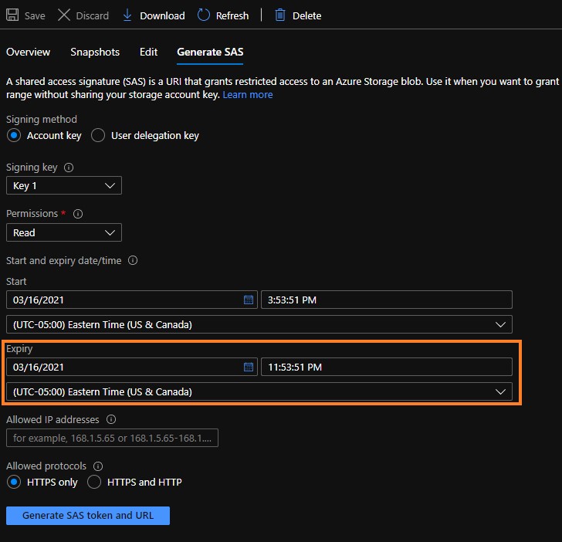Click the Start date field 03/16/2021
562x542 pixels.
tap(131, 300)
